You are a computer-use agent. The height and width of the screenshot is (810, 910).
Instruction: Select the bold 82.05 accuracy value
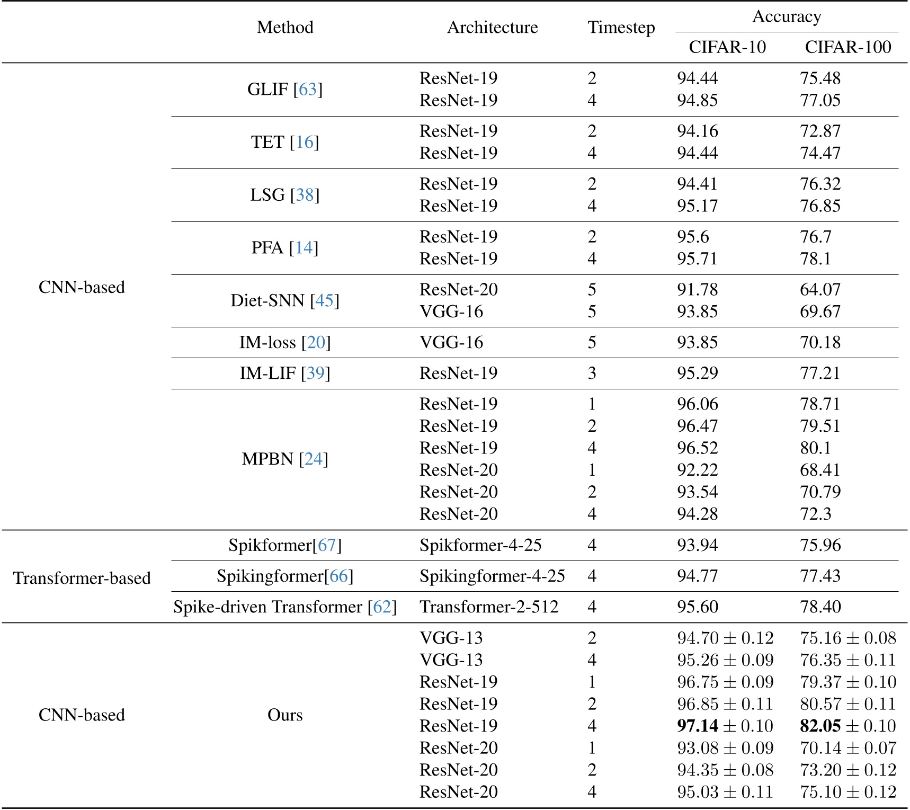coord(820,726)
